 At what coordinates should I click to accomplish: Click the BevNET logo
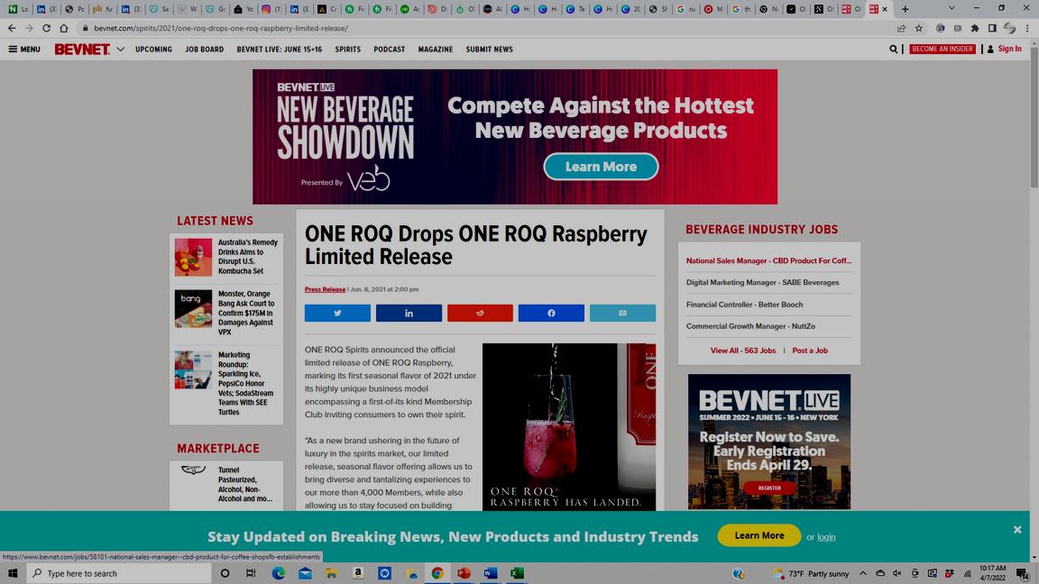[x=82, y=49]
